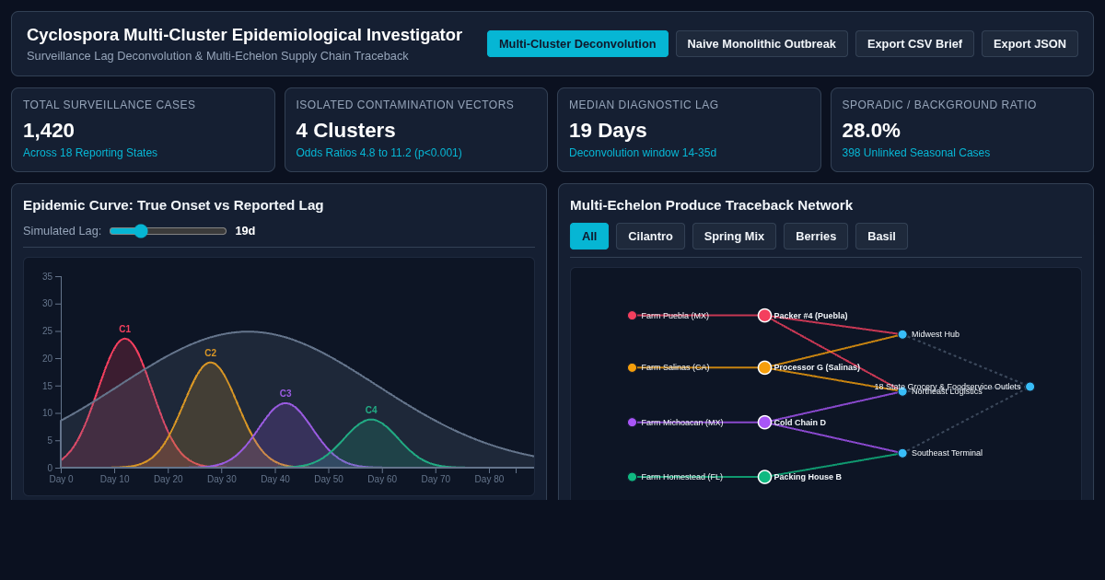Open the Total Surveillance Cases card
Viewport: 1105px width, 580px height.
pyautogui.click(x=143, y=130)
